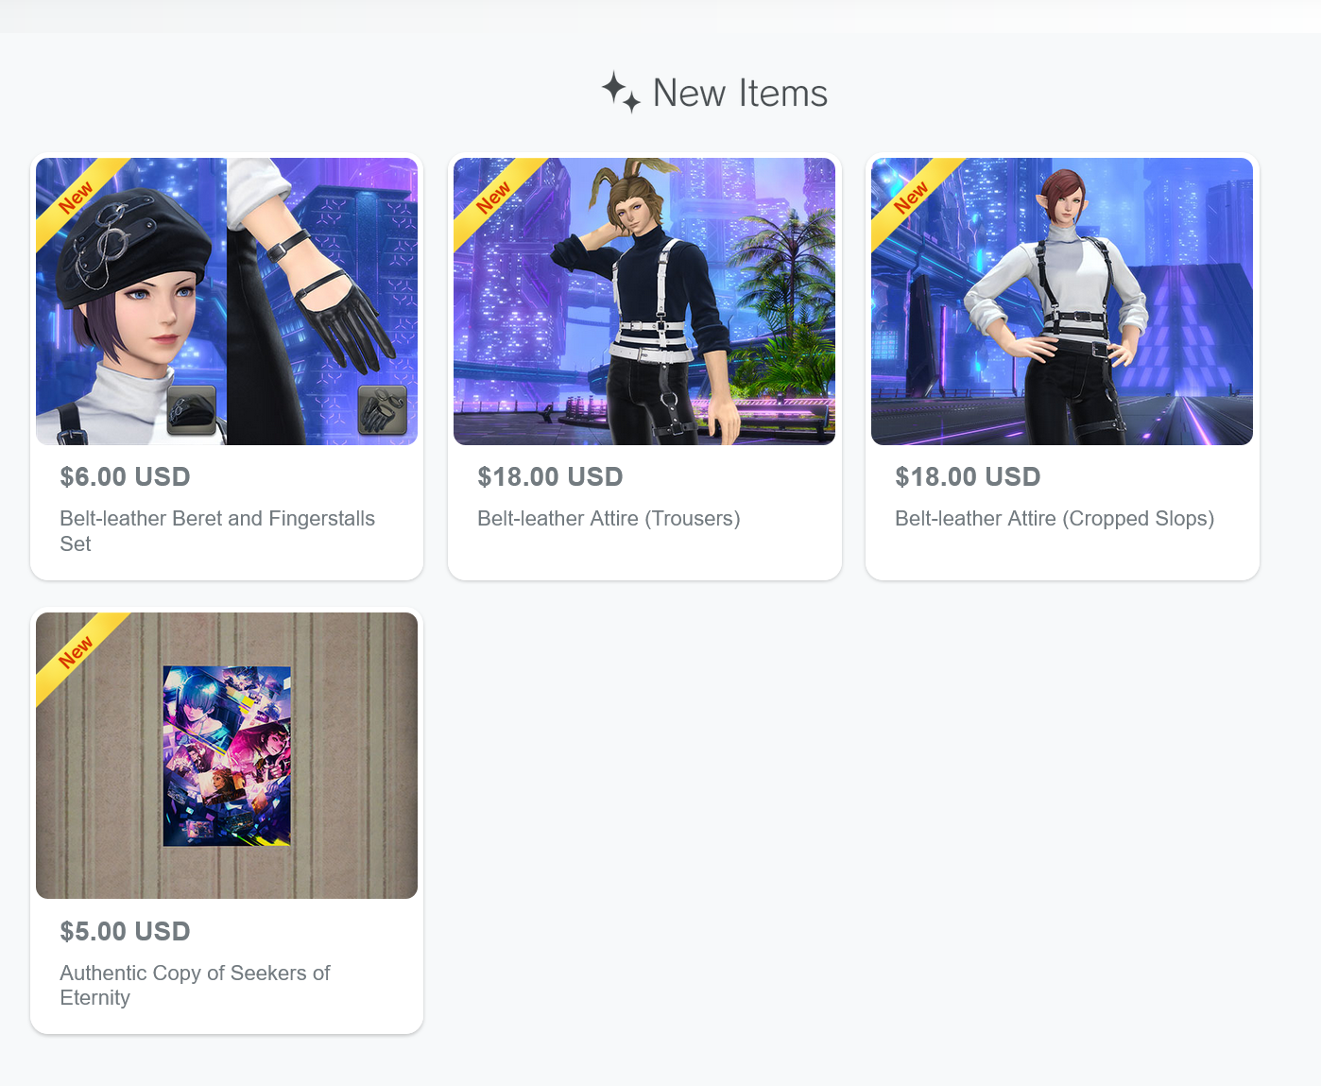Open the Cropped Slops attire image
This screenshot has width=1321, height=1086.
coord(1062,302)
